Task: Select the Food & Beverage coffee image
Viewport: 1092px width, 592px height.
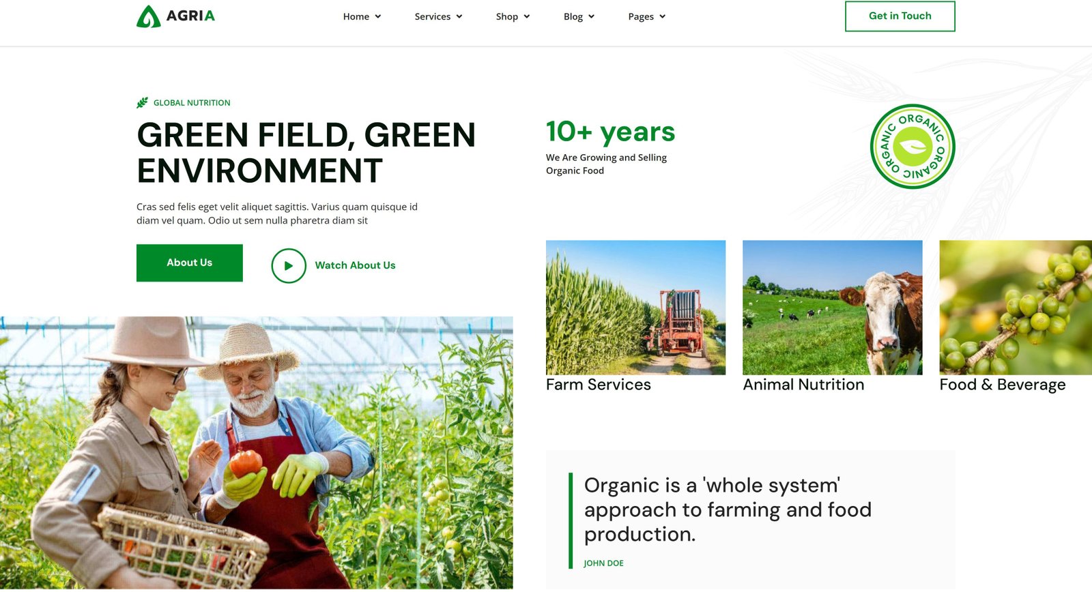Action: [x=1015, y=307]
